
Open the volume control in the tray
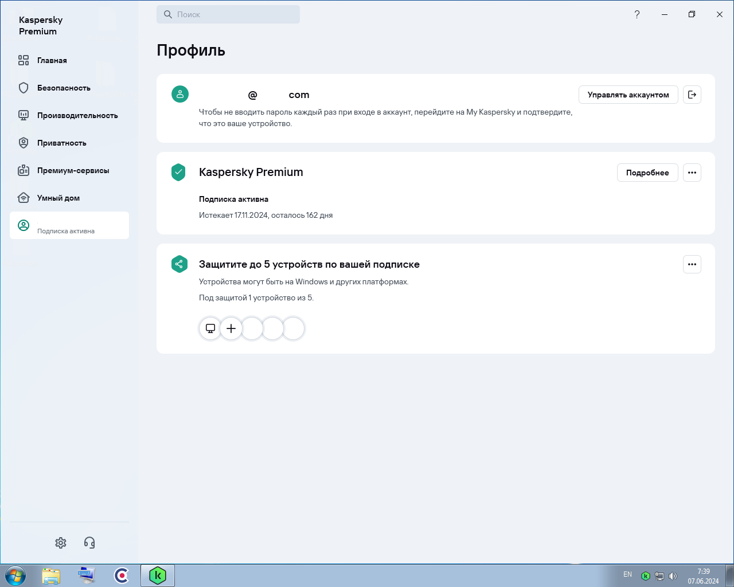click(x=673, y=576)
